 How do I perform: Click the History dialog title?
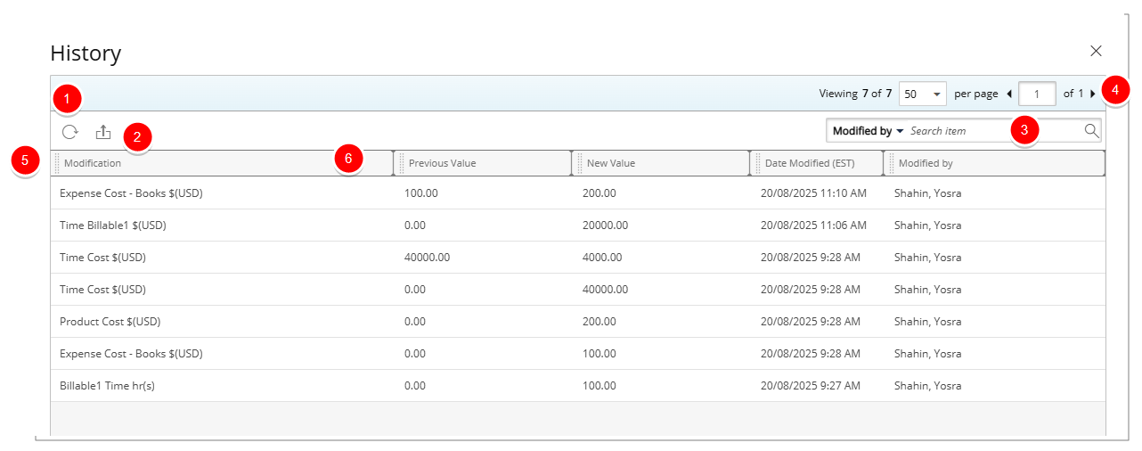click(x=86, y=53)
